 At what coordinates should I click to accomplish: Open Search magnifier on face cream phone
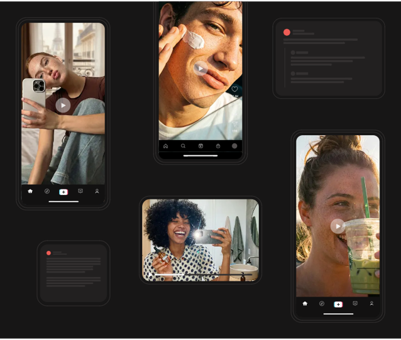click(x=183, y=146)
